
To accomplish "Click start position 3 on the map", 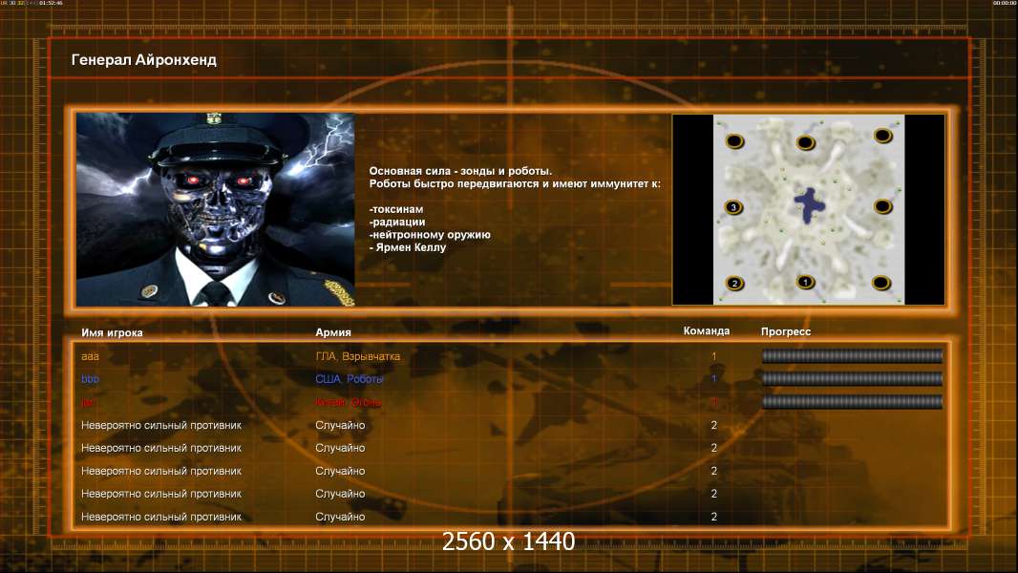I will click(733, 207).
